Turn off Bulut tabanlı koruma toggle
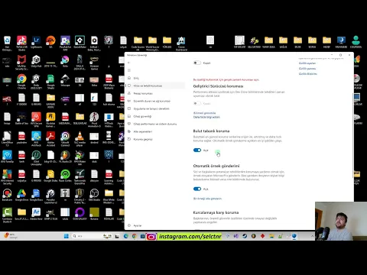 pos(197,150)
